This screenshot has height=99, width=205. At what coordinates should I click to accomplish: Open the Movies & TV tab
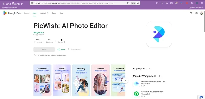tap(44, 13)
